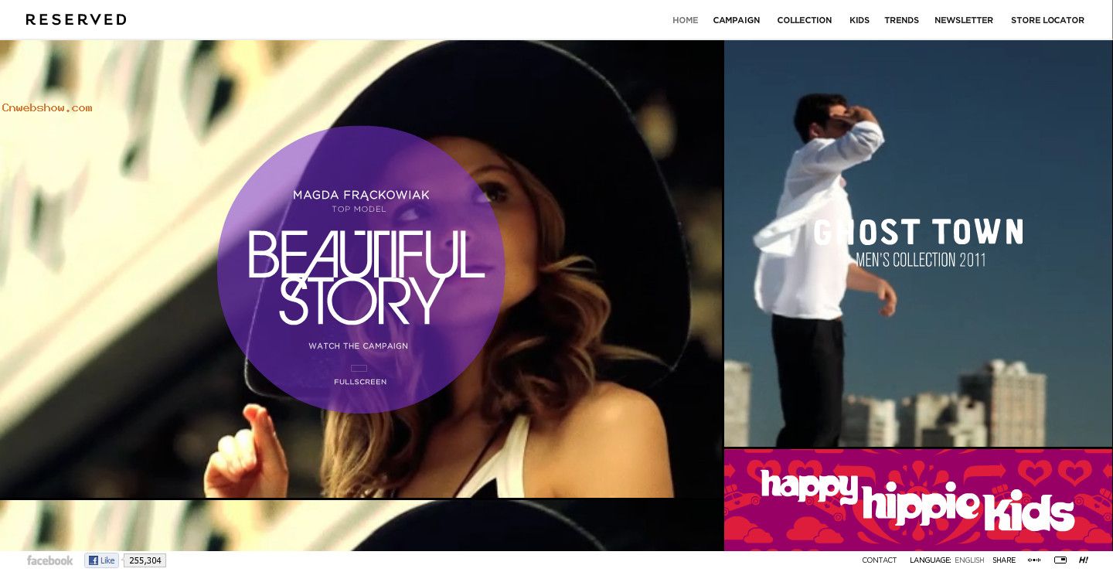Viewport: 1113px width, 572px height.
Task: Select NEWSLETTER in top navigation
Action: [964, 20]
